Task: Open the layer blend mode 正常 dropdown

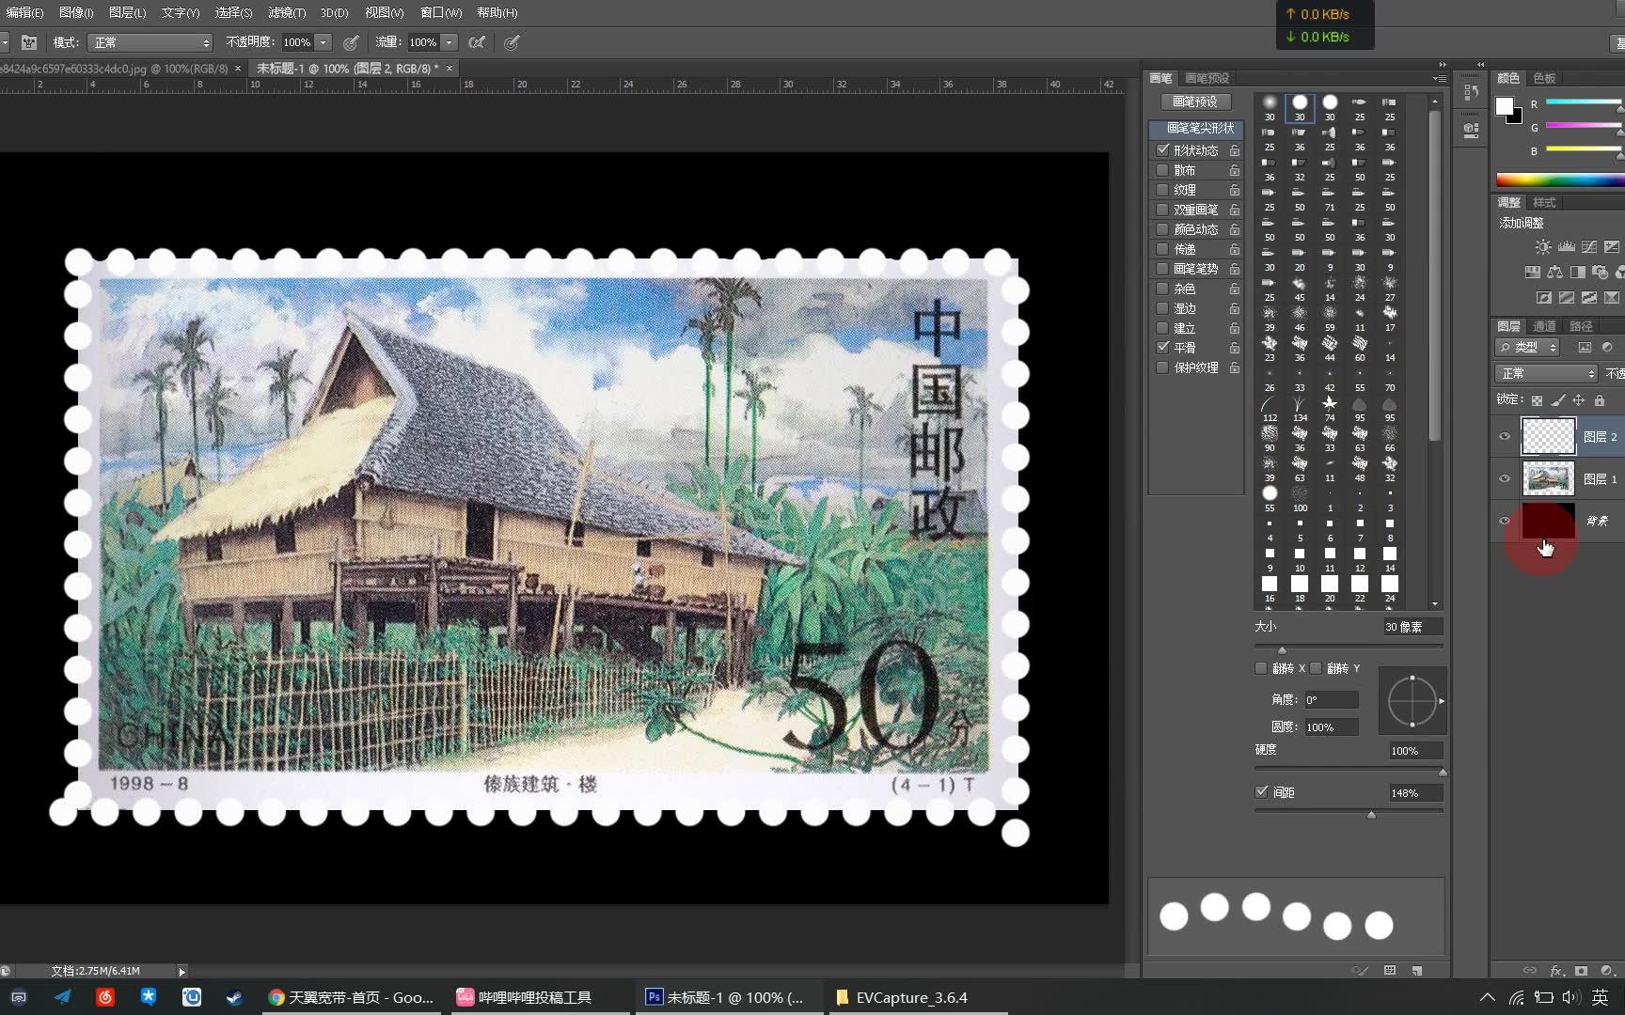Action: click(x=1546, y=373)
